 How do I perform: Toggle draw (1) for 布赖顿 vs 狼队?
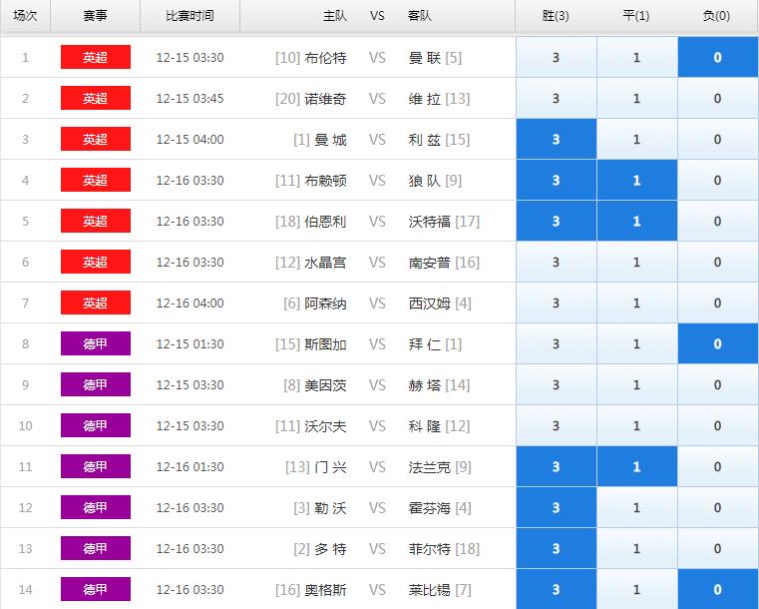point(637,181)
